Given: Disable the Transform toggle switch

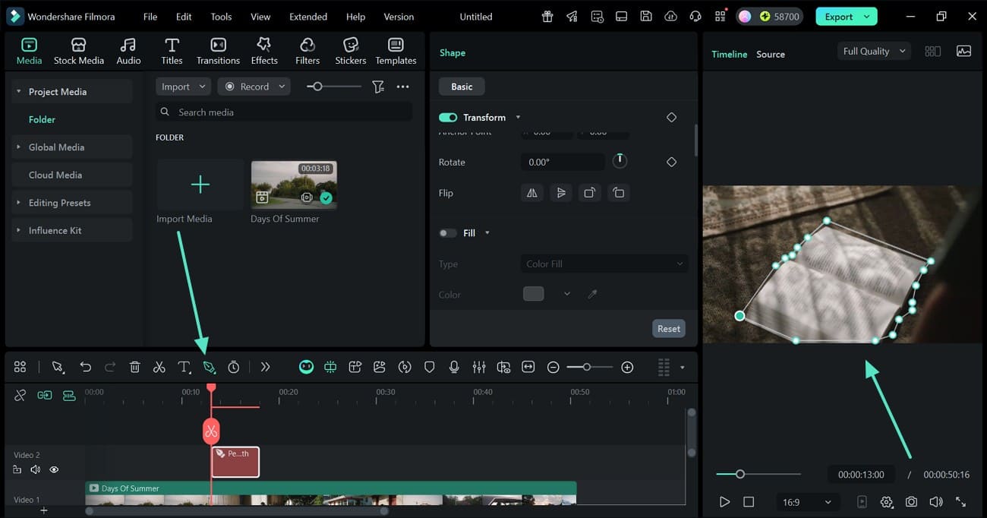Looking at the screenshot, I should click(x=448, y=118).
